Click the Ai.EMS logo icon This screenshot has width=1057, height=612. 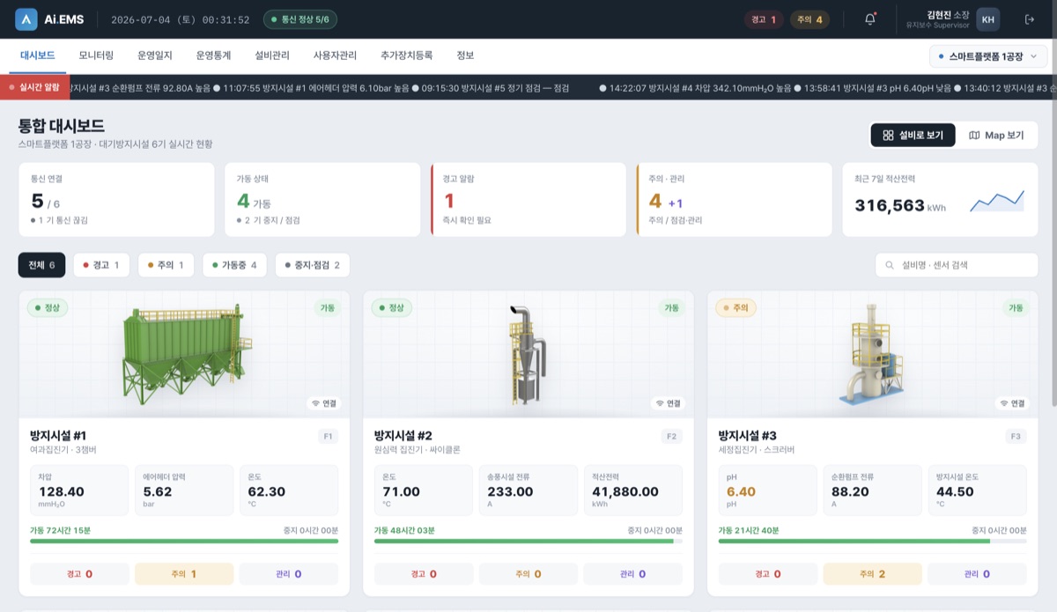coord(26,19)
